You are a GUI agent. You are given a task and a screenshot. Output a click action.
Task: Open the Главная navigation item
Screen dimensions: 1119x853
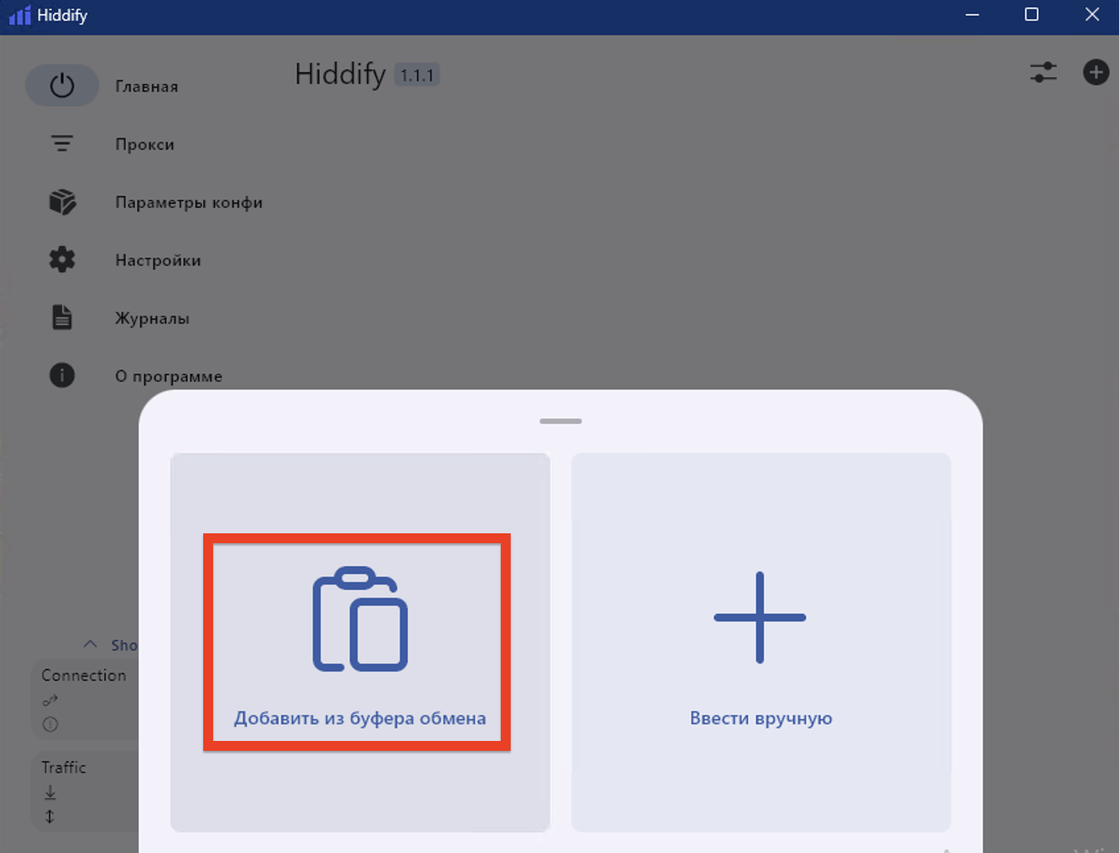coord(146,86)
